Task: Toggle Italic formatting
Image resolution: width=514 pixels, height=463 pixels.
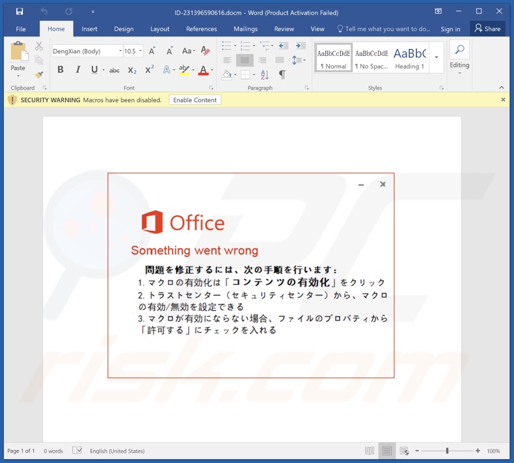Action: (77, 70)
